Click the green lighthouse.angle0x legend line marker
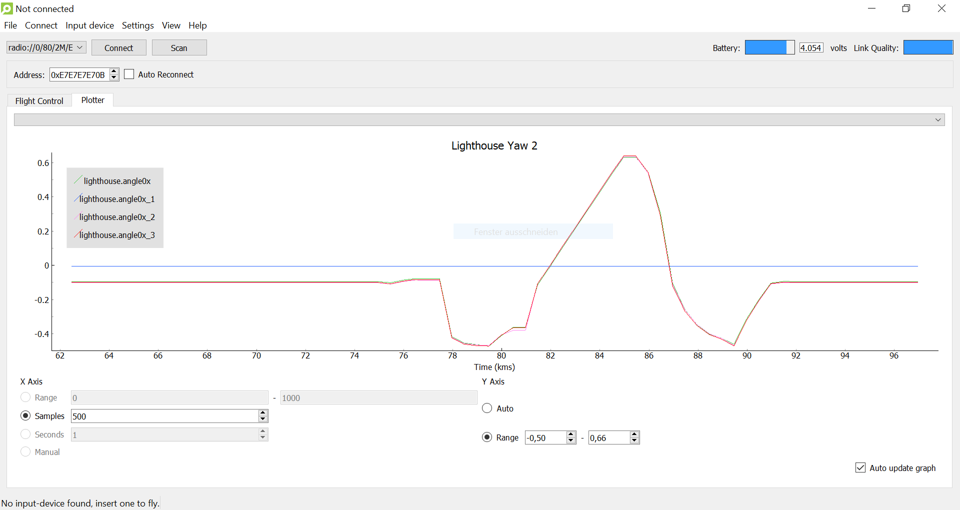The height and width of the screenshot is (510, 960). coord(78,179)
